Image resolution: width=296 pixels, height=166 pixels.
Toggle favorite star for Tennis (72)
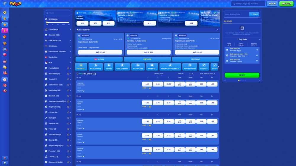pyautogui.click(x=68, y=79)
